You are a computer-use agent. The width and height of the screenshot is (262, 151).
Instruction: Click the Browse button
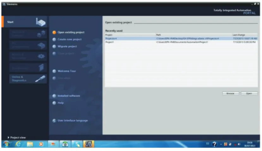pos(231,94)
